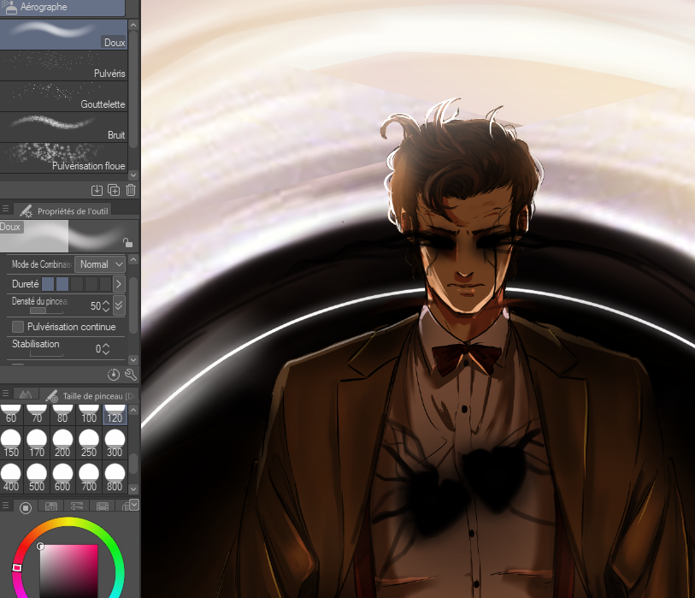Open the color panel menu
Viewport: 695px width, 598px height.
(x=5, y=506)
